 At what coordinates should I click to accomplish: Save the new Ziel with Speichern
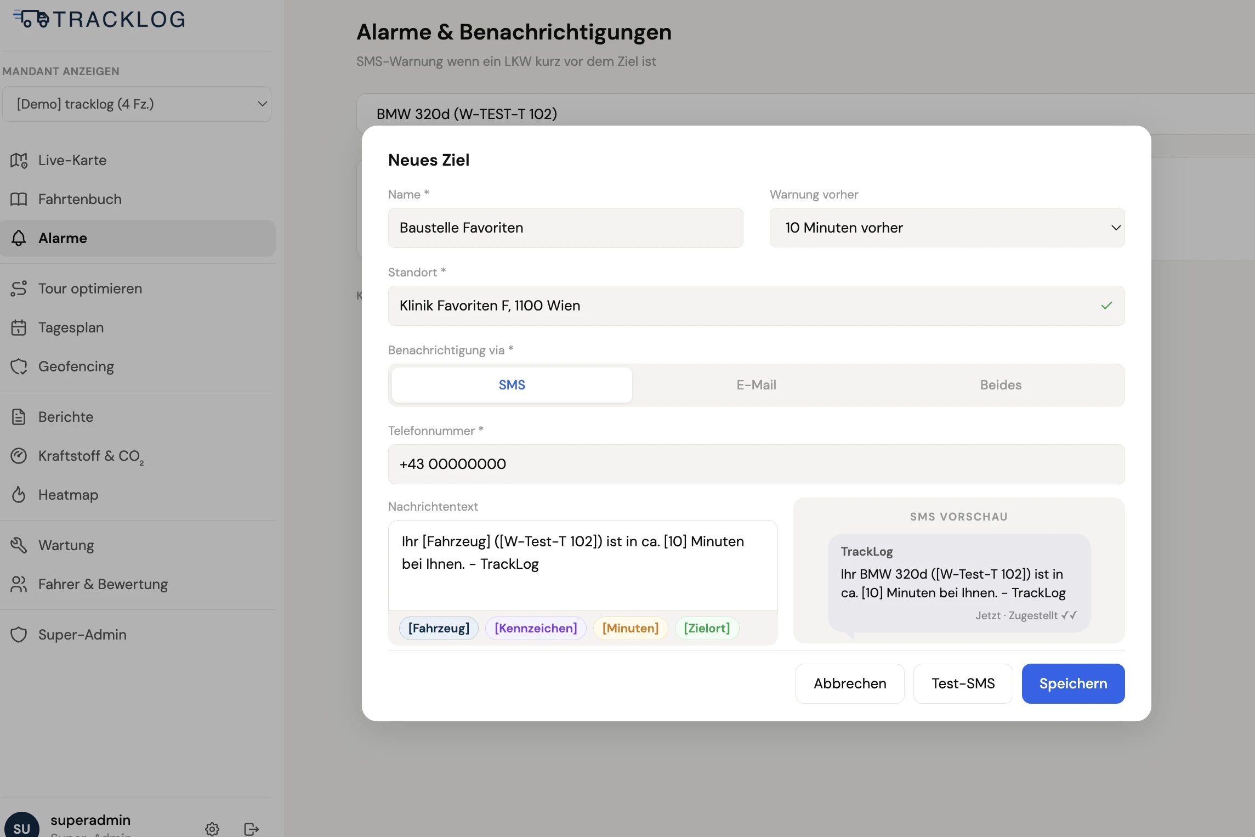pyautogui.click(x=1073, y=683)
